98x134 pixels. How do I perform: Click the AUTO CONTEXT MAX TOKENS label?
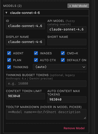coord(64,93)
